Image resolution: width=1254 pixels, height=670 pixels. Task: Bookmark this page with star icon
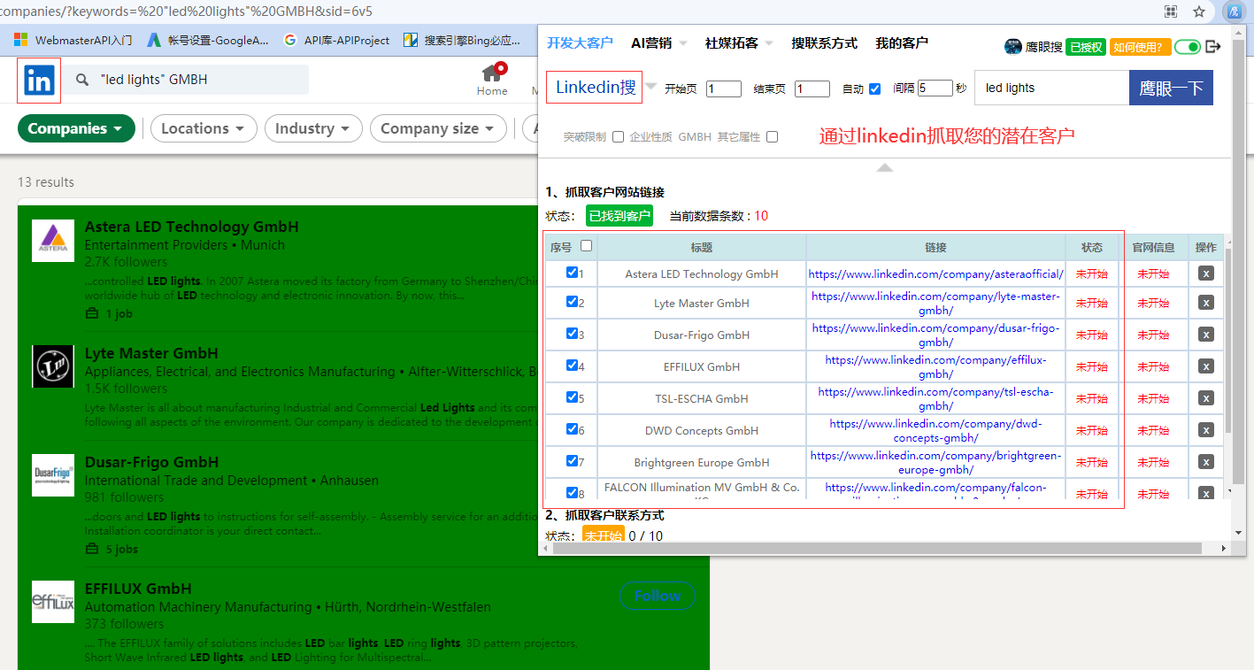(1199, 12)
